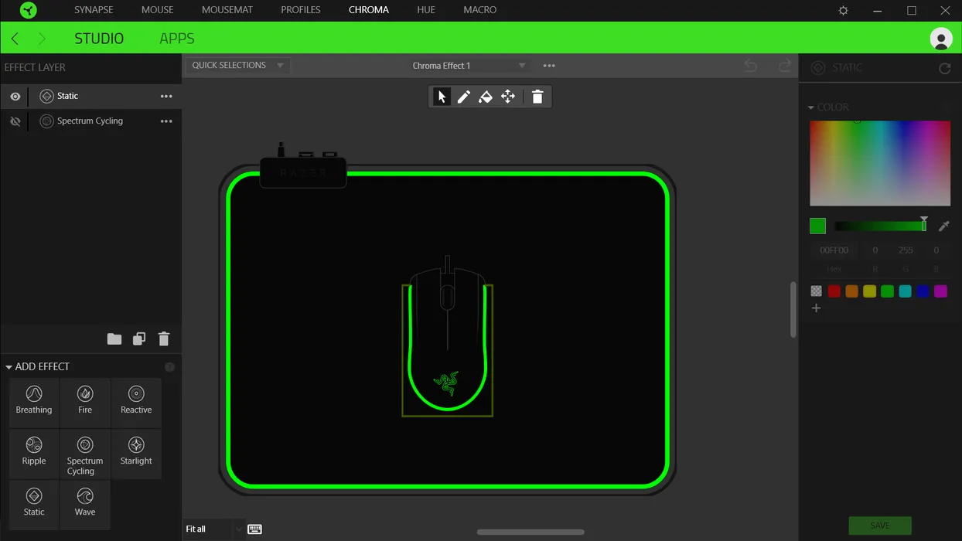
Task: Collapse the Add Effect section
Action: (x=9, y=367)
